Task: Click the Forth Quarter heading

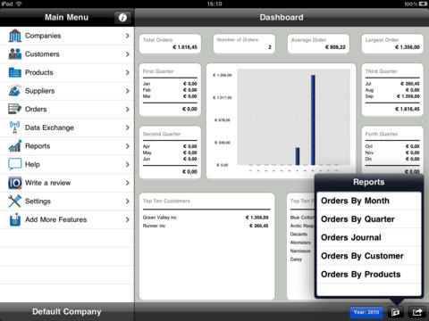Action: tap(382, 134)
